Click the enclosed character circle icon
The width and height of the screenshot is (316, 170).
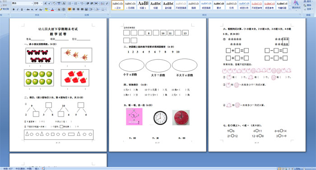64,9
